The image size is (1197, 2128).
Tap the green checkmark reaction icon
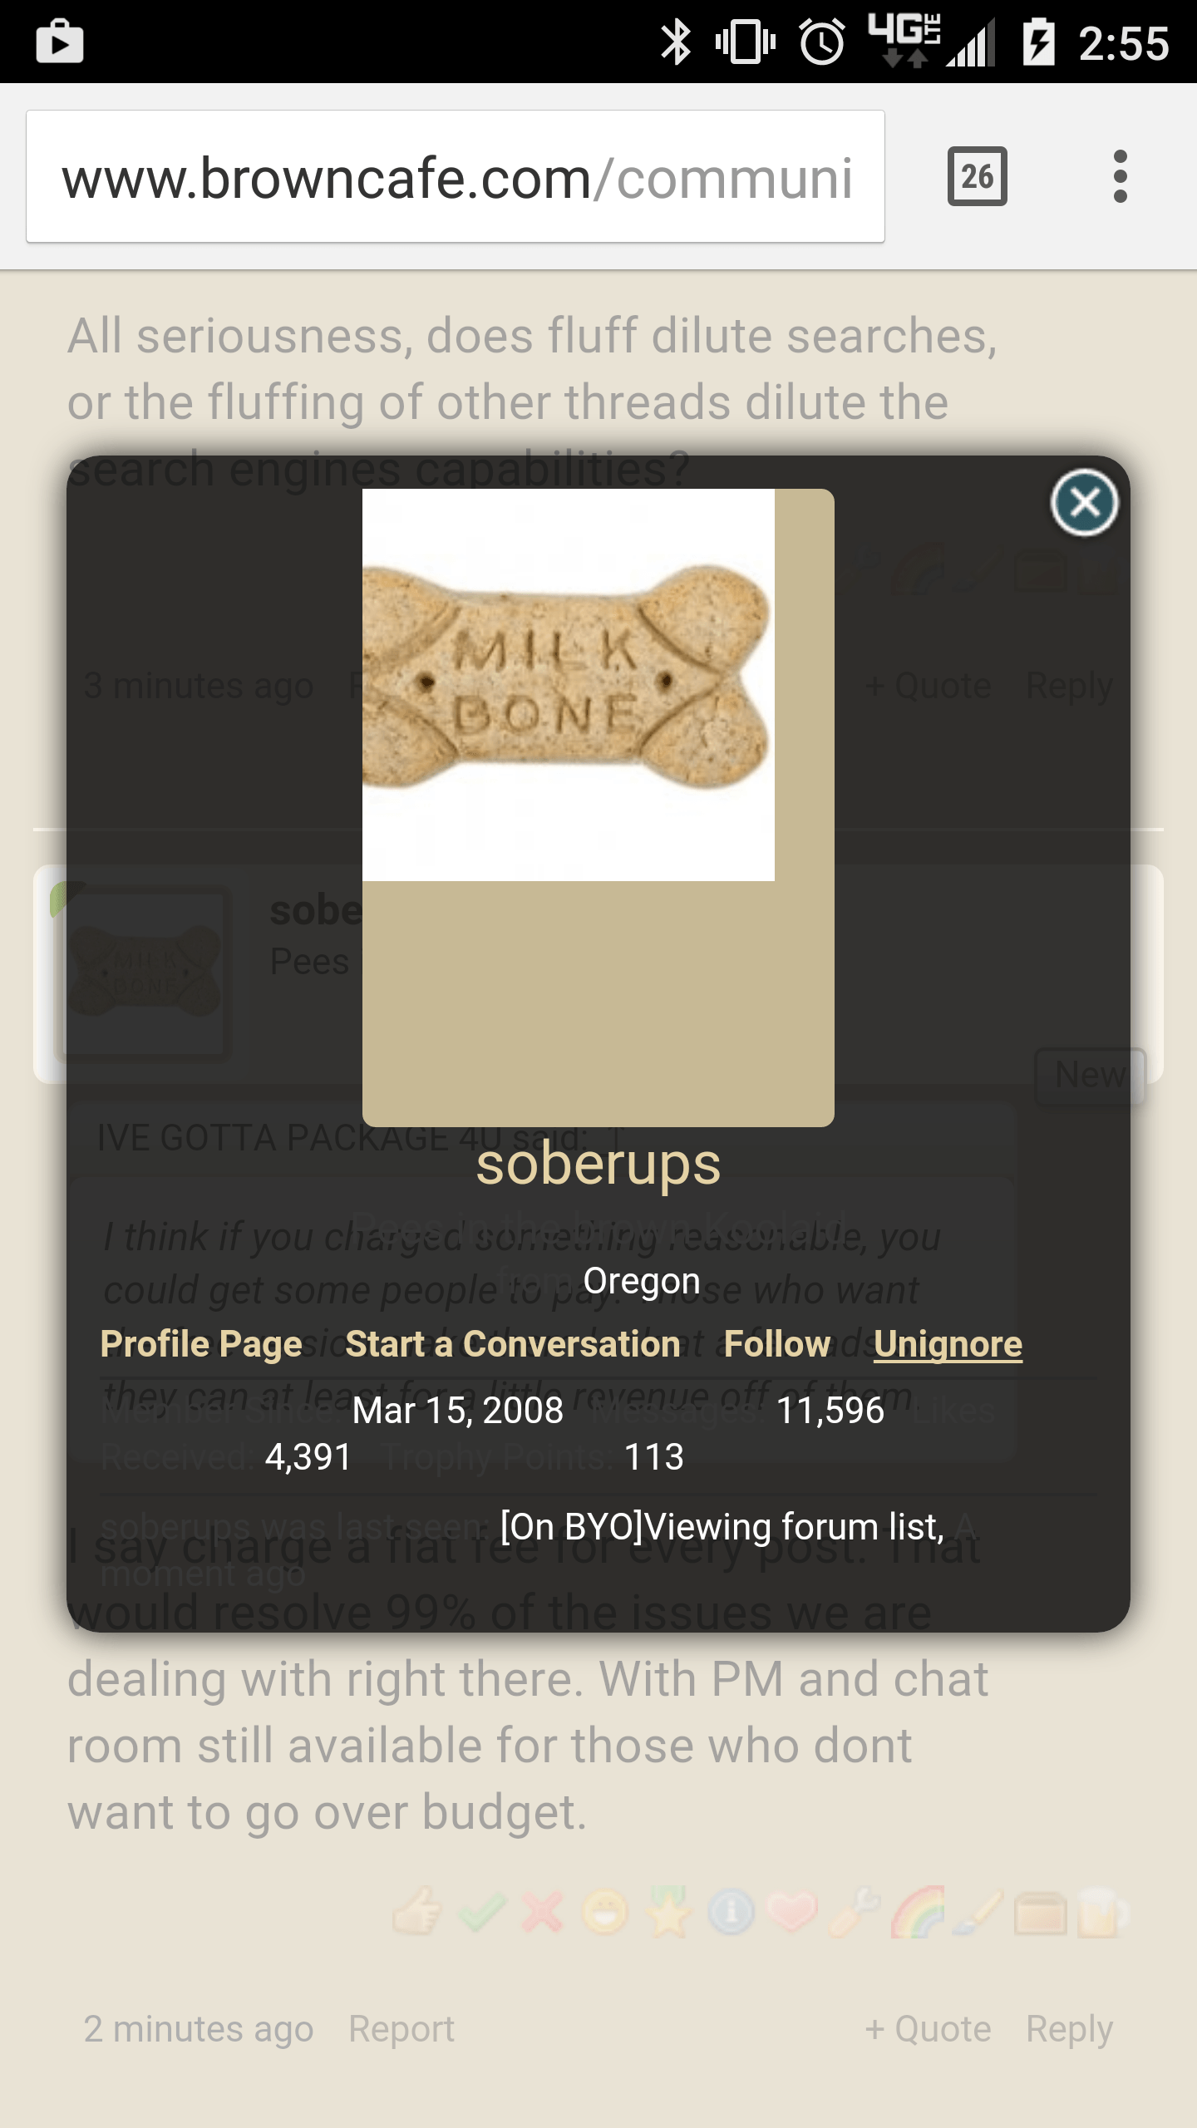(481, 1912)
